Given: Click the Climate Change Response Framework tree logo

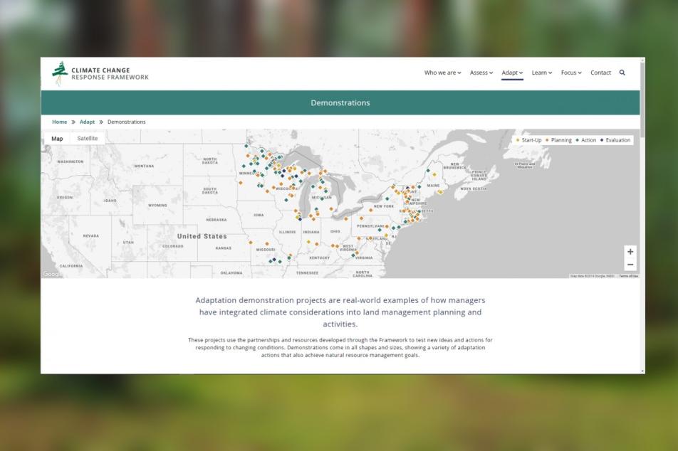Looking at the screenshot, I should [60, 73].
